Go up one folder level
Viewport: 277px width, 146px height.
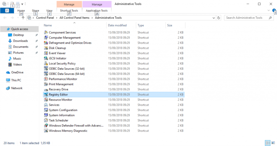[x=23, y=18]
